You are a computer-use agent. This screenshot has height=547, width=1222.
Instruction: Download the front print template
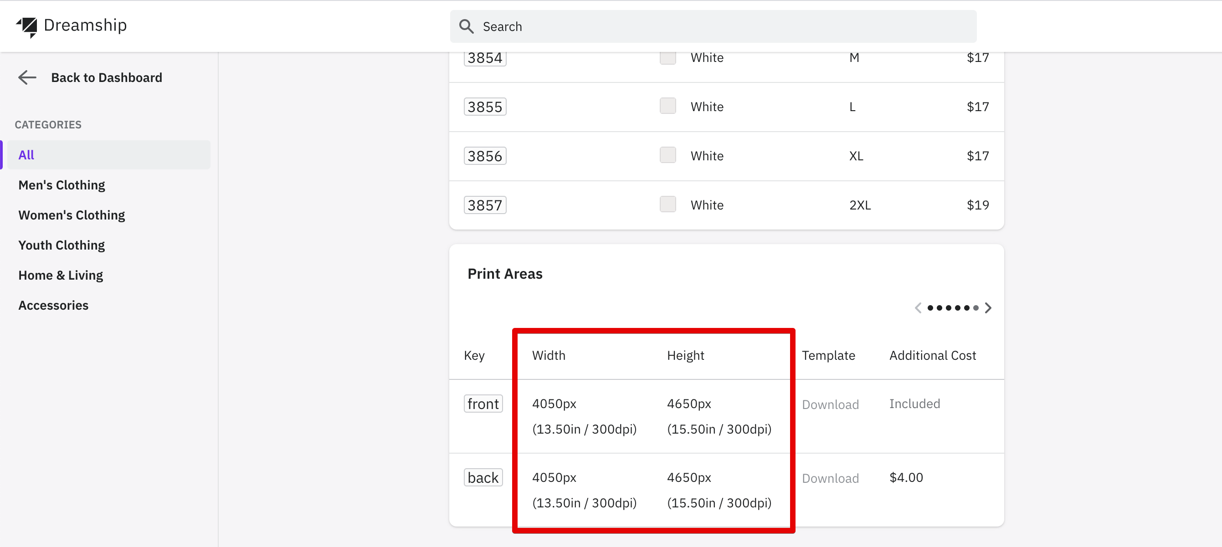(830, 404)
